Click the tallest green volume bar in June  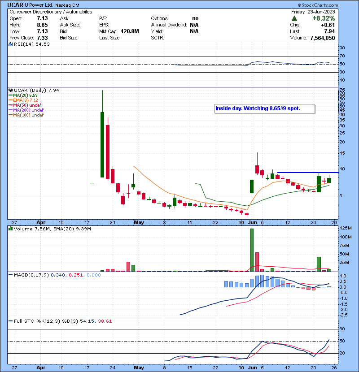252,250
